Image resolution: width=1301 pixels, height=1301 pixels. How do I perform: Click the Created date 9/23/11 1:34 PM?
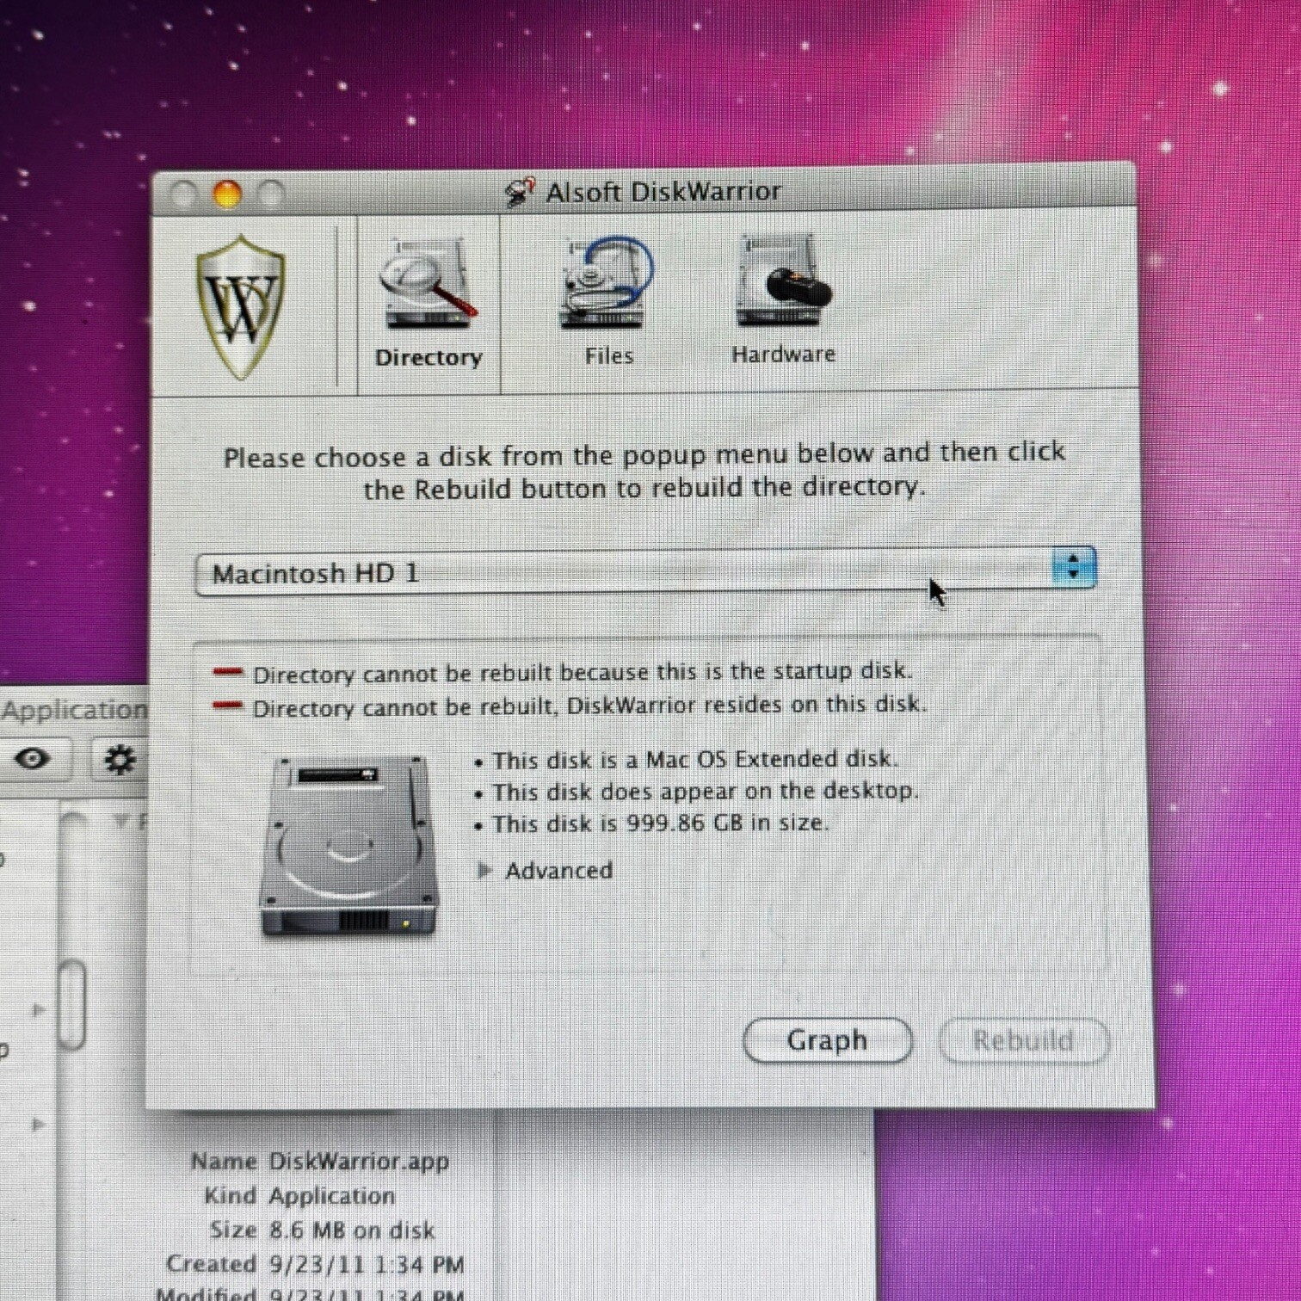(367, 1265)
